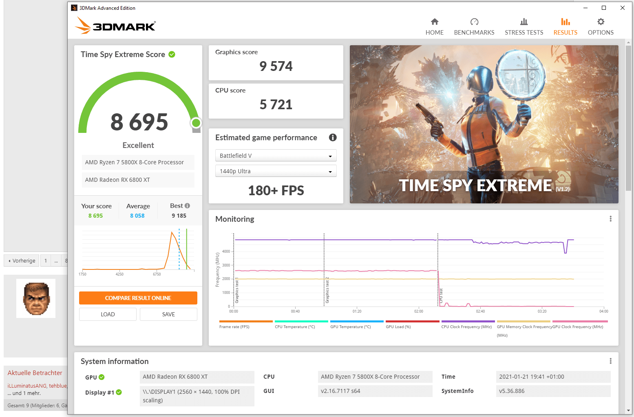Open the 1440p Ultra resolution dropdown

point(276,171)
